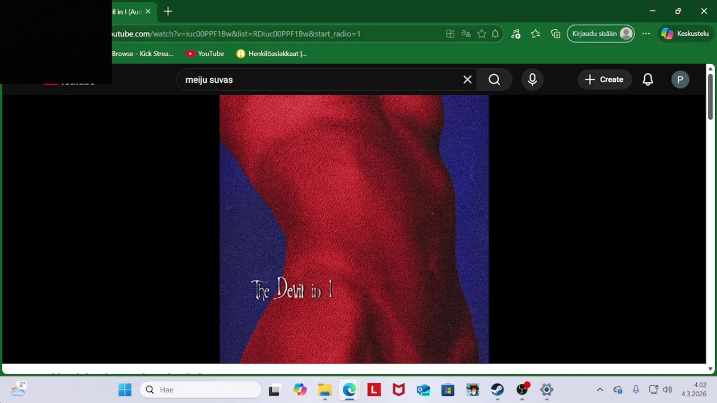Open McAfee from the taskbar
717x403 pixels.
click(399, 390)
